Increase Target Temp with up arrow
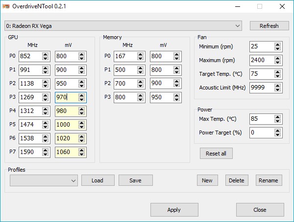Screen dimensions: 294x222 point(277,72)
